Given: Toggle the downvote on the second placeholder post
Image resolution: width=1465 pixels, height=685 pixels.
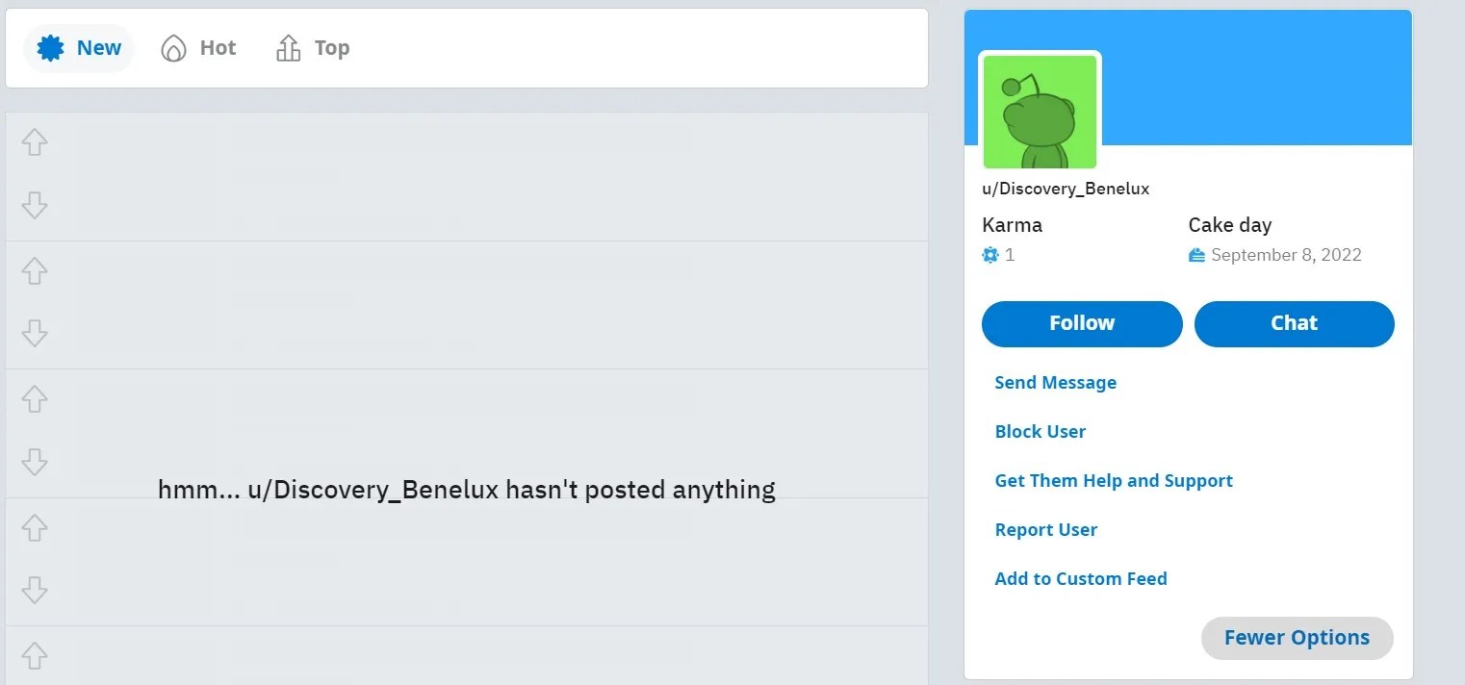Looking at the screenshot, I should click(34, 334).
